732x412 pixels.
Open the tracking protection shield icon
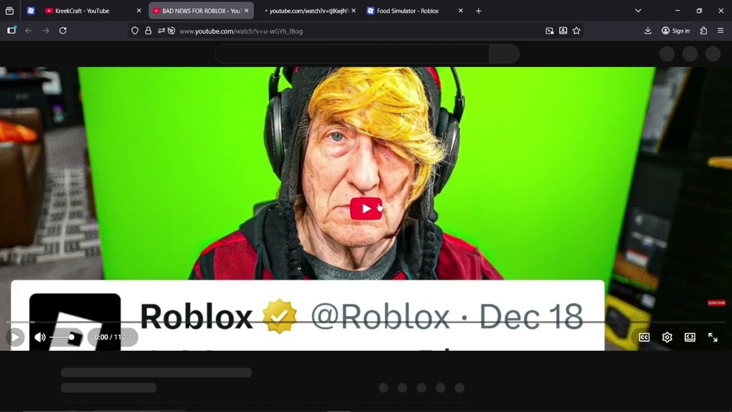pyautogui.click(x=135, y=31)
